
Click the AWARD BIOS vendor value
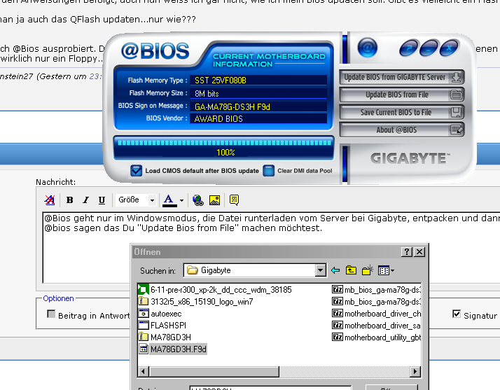(258, 118)
